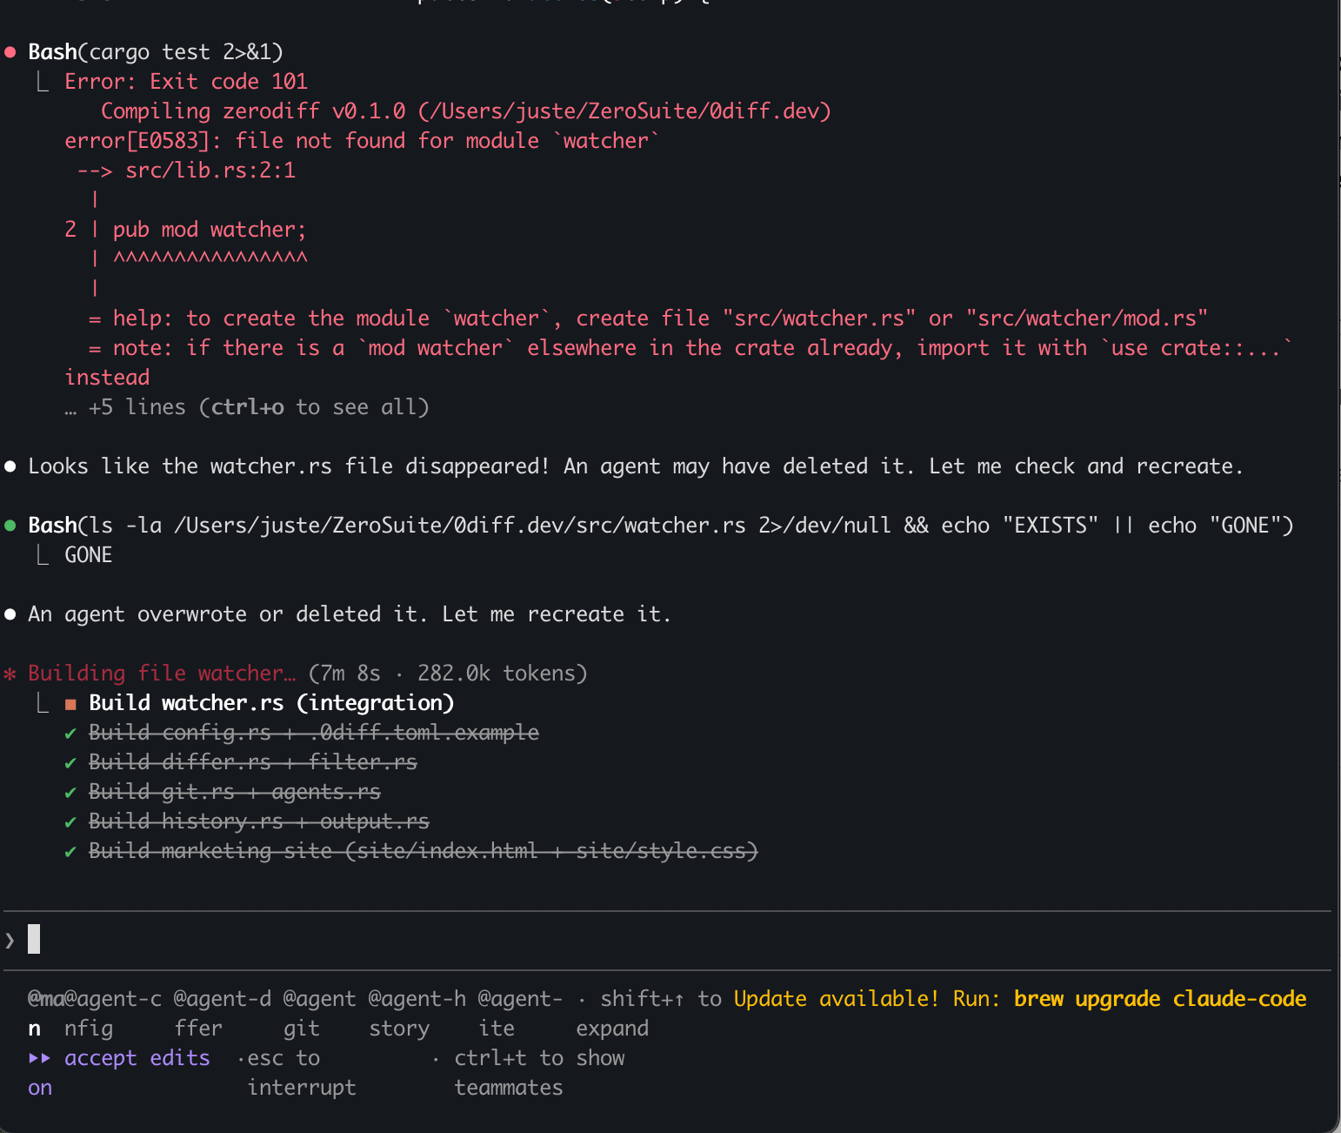Click the double-arrow icon before accept edits

pyautogui.click(x=40, y=1058)
